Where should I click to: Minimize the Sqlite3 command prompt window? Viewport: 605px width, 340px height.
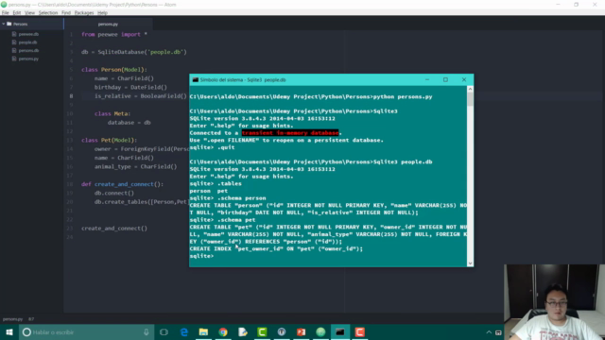click(x=427, y=79)
